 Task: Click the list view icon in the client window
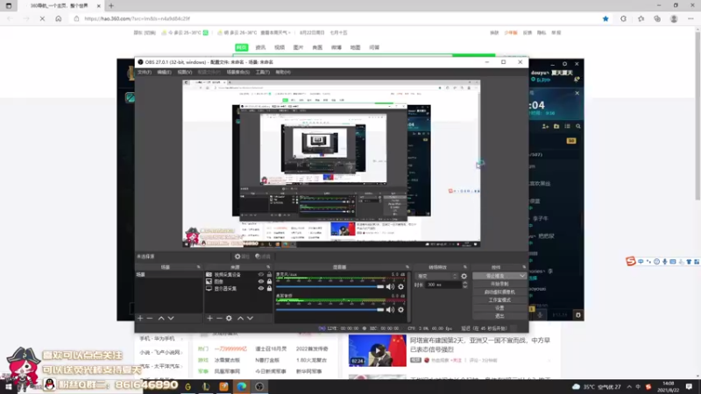pos(567,126)
